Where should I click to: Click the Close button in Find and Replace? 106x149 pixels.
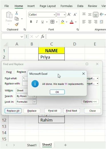(92, 111)
